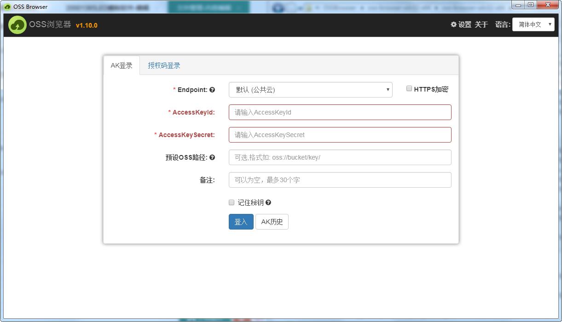Click the 备注 remarks text box

pos(340,180)
